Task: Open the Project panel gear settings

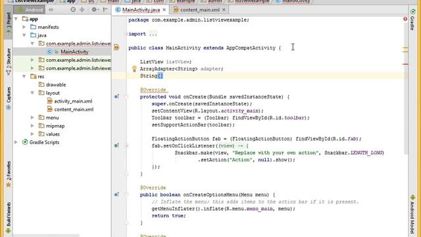Action: [94, 10]
